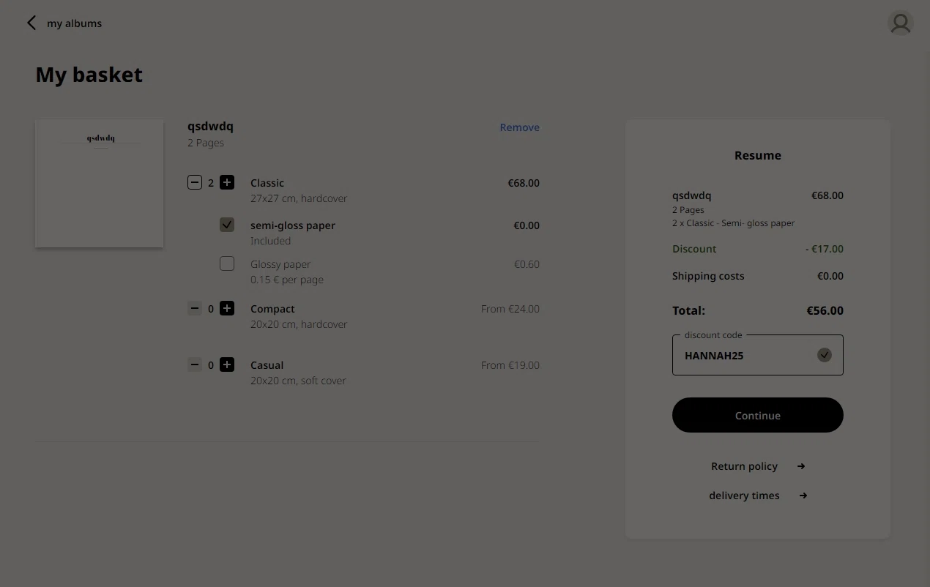
Task: Click the delivery times arrow icon
Action: click(803, 496)
